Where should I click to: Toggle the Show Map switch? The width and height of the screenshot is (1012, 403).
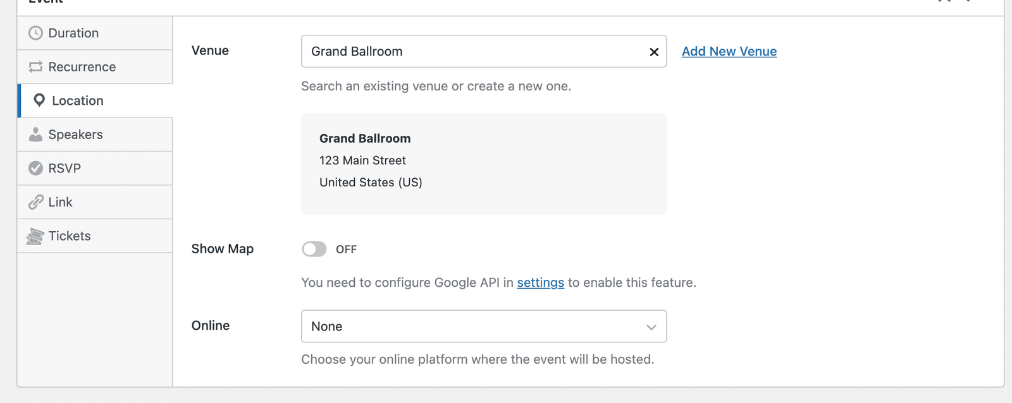314,249
